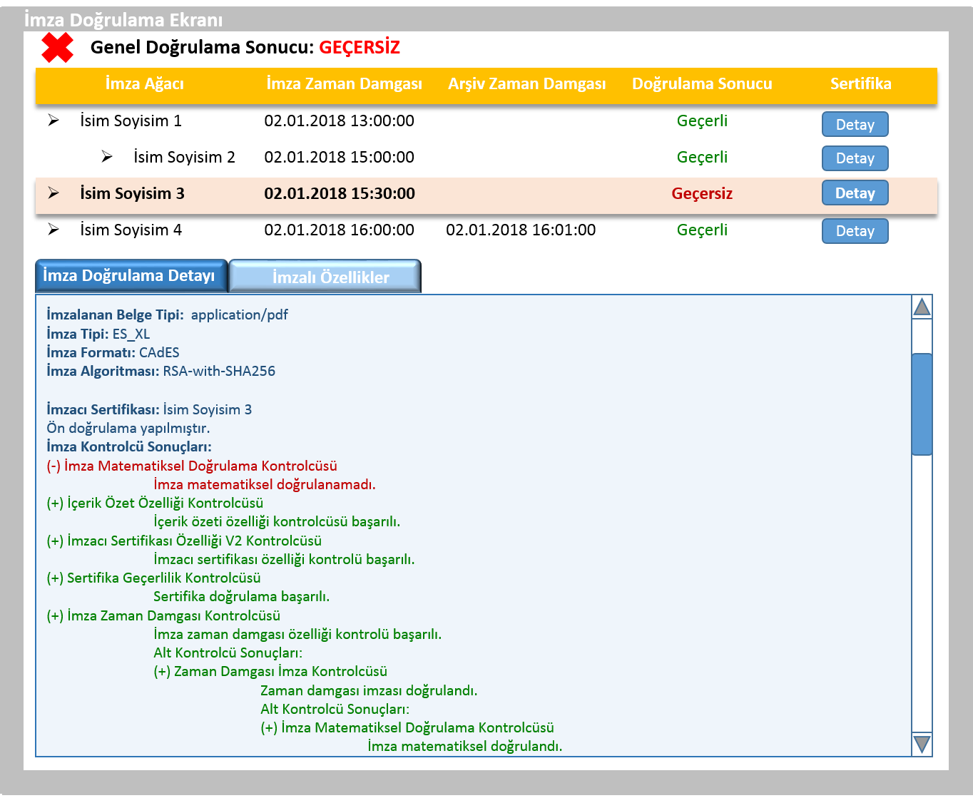Screen dimensions: 973x803
Task: Open Detay in the İsim Soyisim 3 row
Action: tap(855, 193)
